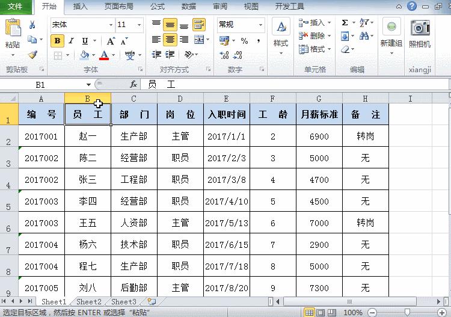The image size is (451, 317).
Task: Increase decimal places
Action: [224, 55]
